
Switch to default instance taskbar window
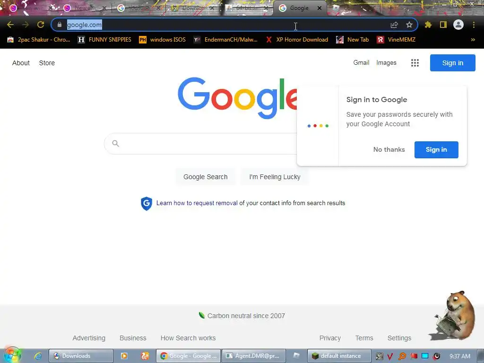click(339, 356)
